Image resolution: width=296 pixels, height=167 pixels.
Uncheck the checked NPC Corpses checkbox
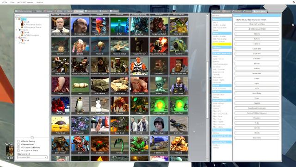(18, 148)
